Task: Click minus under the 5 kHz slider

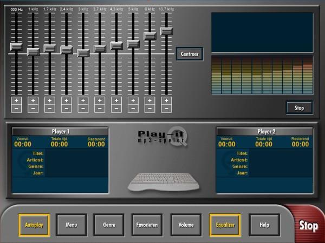Action: 133,109
